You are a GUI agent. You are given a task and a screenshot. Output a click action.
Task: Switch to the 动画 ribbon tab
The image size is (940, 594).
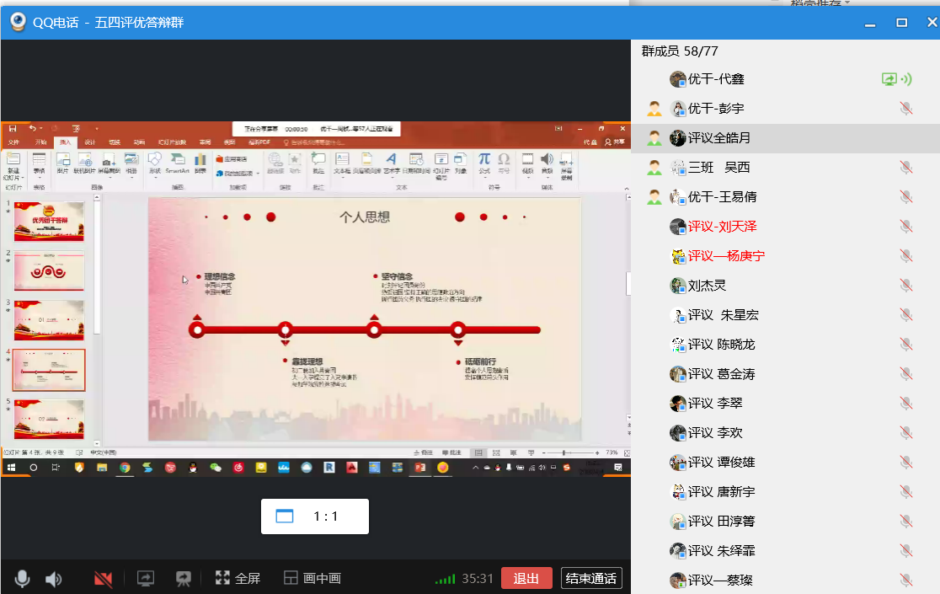coord(139,142)
